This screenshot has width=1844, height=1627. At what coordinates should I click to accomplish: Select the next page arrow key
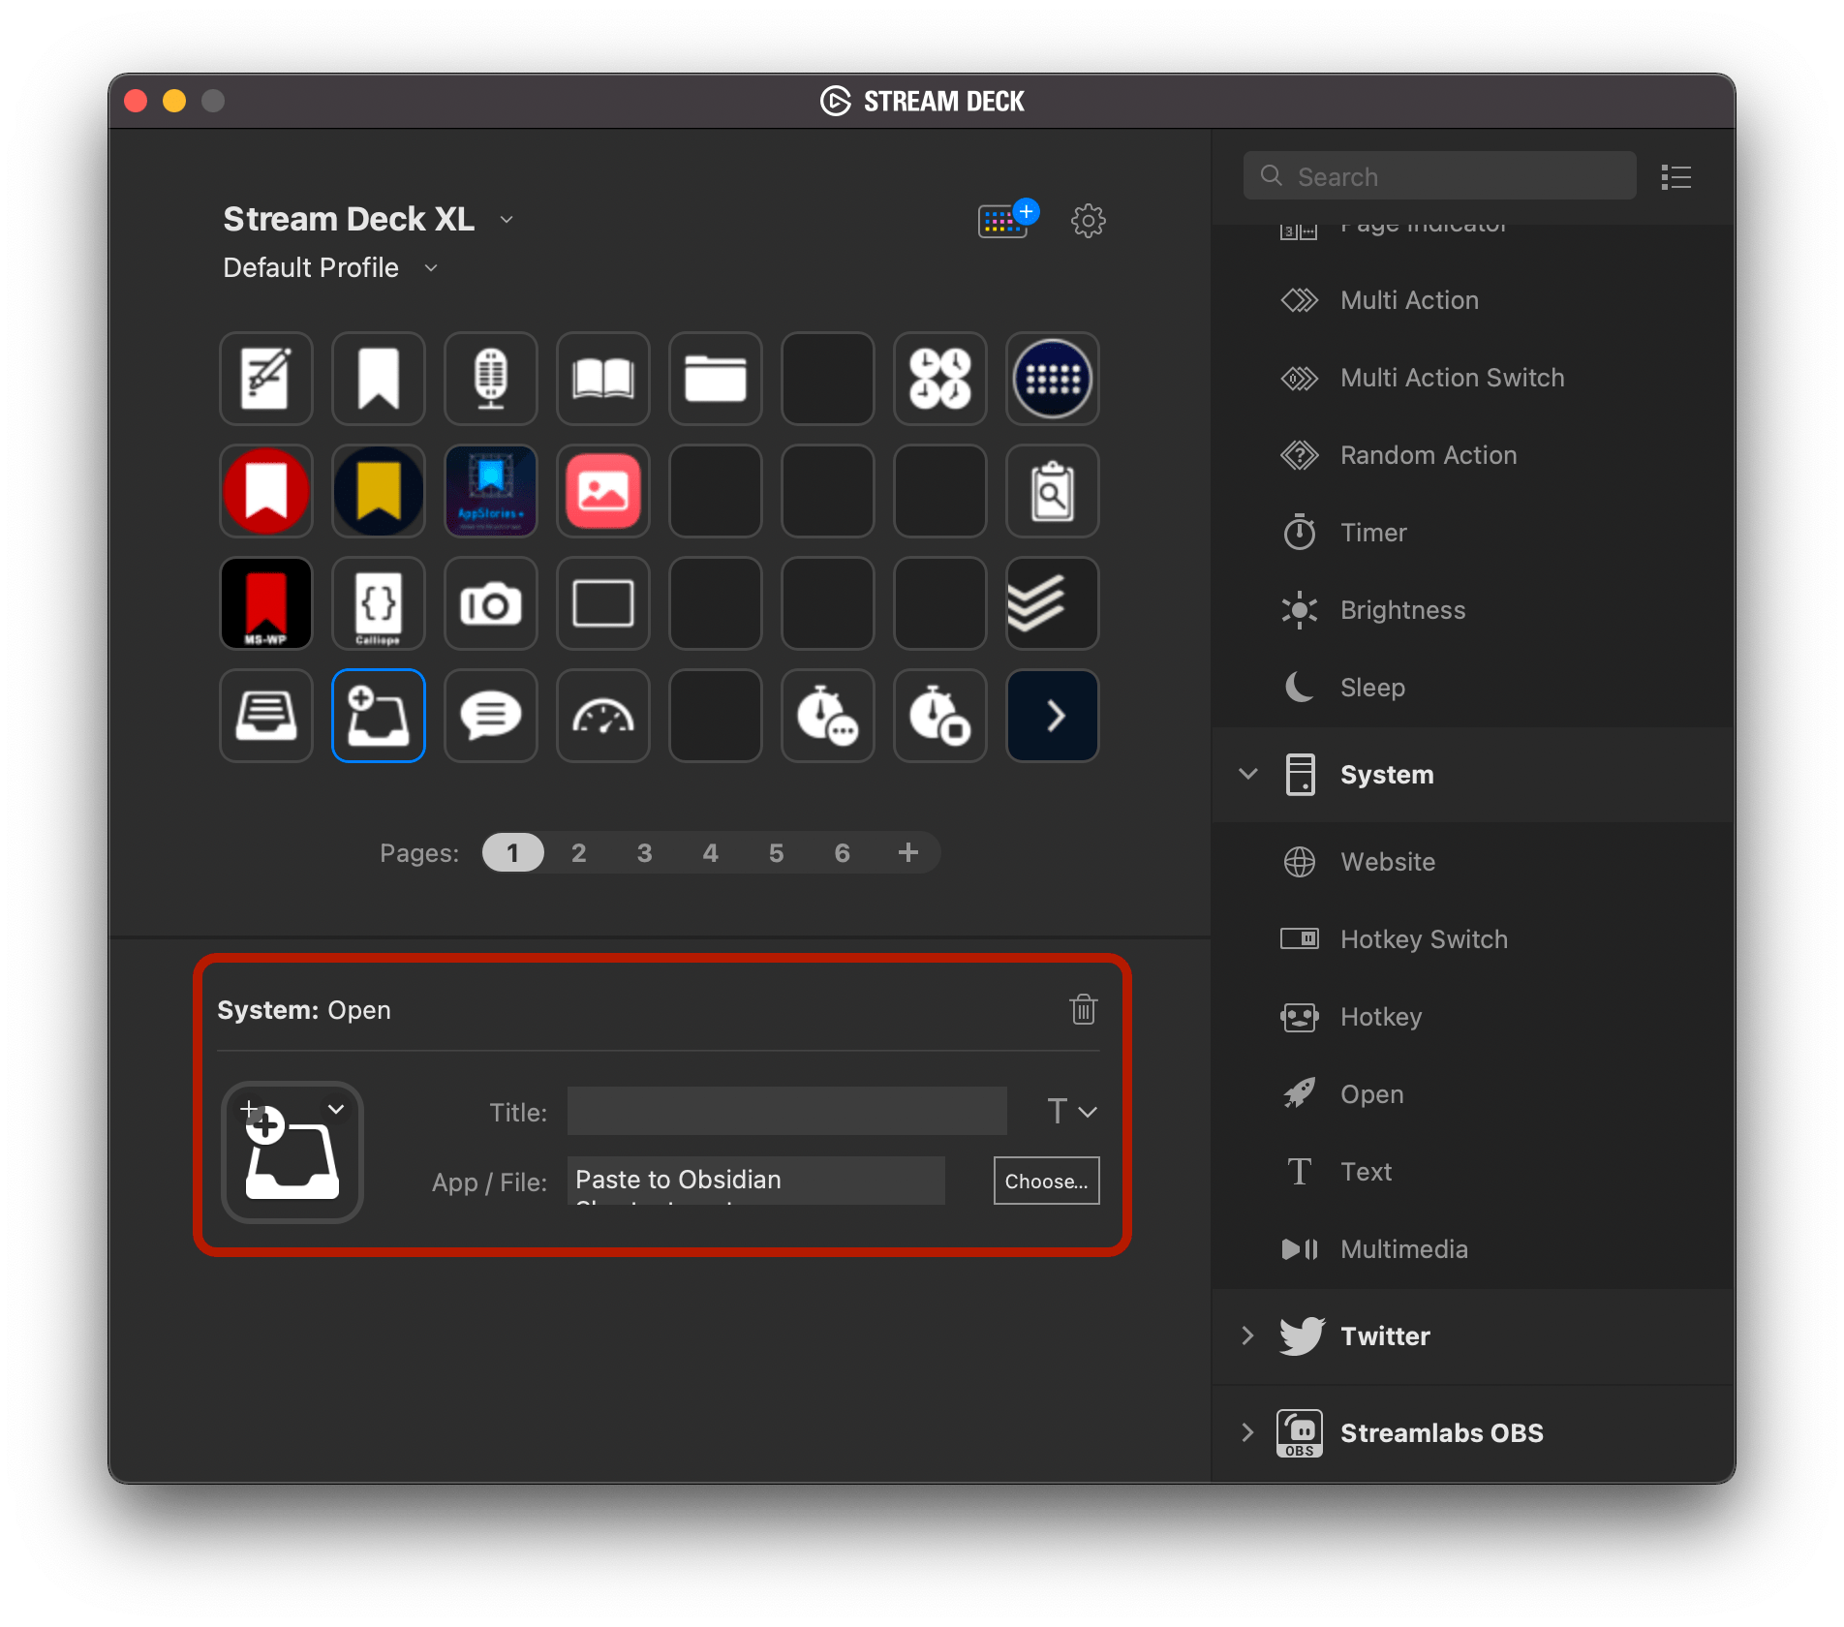pyautogui.click(x=1053, y=716)
